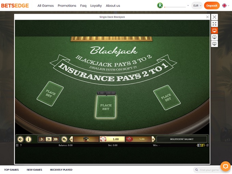Screen dimensions: 232x174
Task: Open the game info button
Action: (x=28, y=139)
